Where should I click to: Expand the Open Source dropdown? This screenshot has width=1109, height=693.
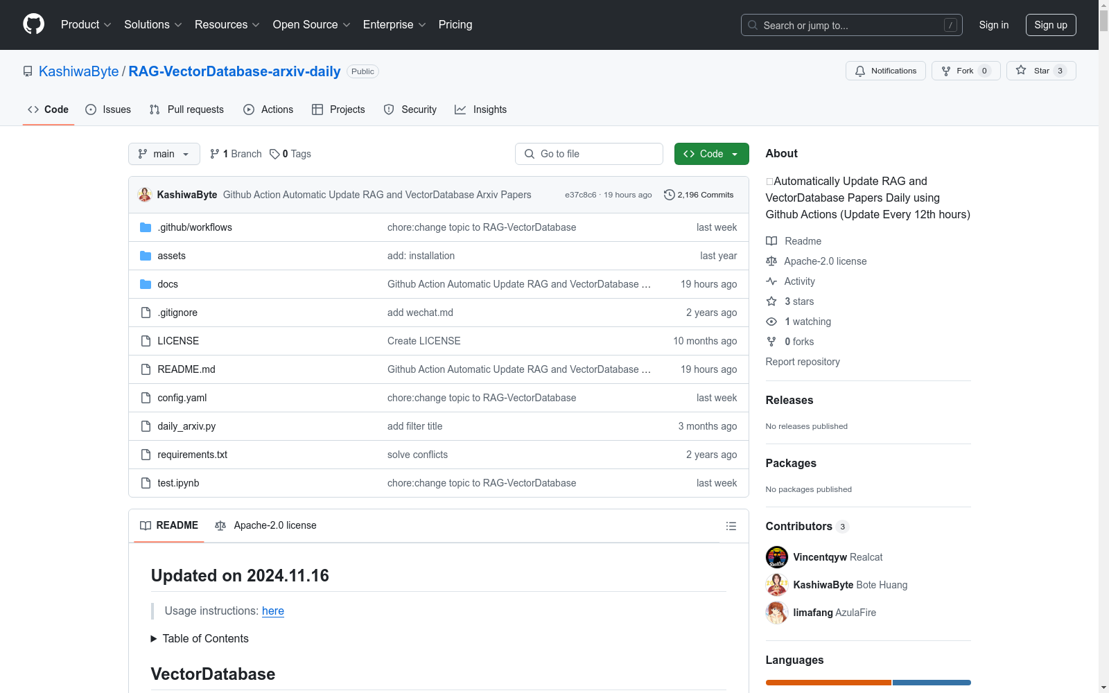(312, 25)
